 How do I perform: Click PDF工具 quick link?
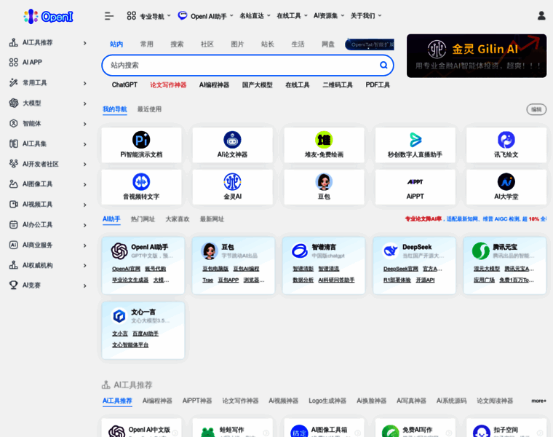pos(378,84)
